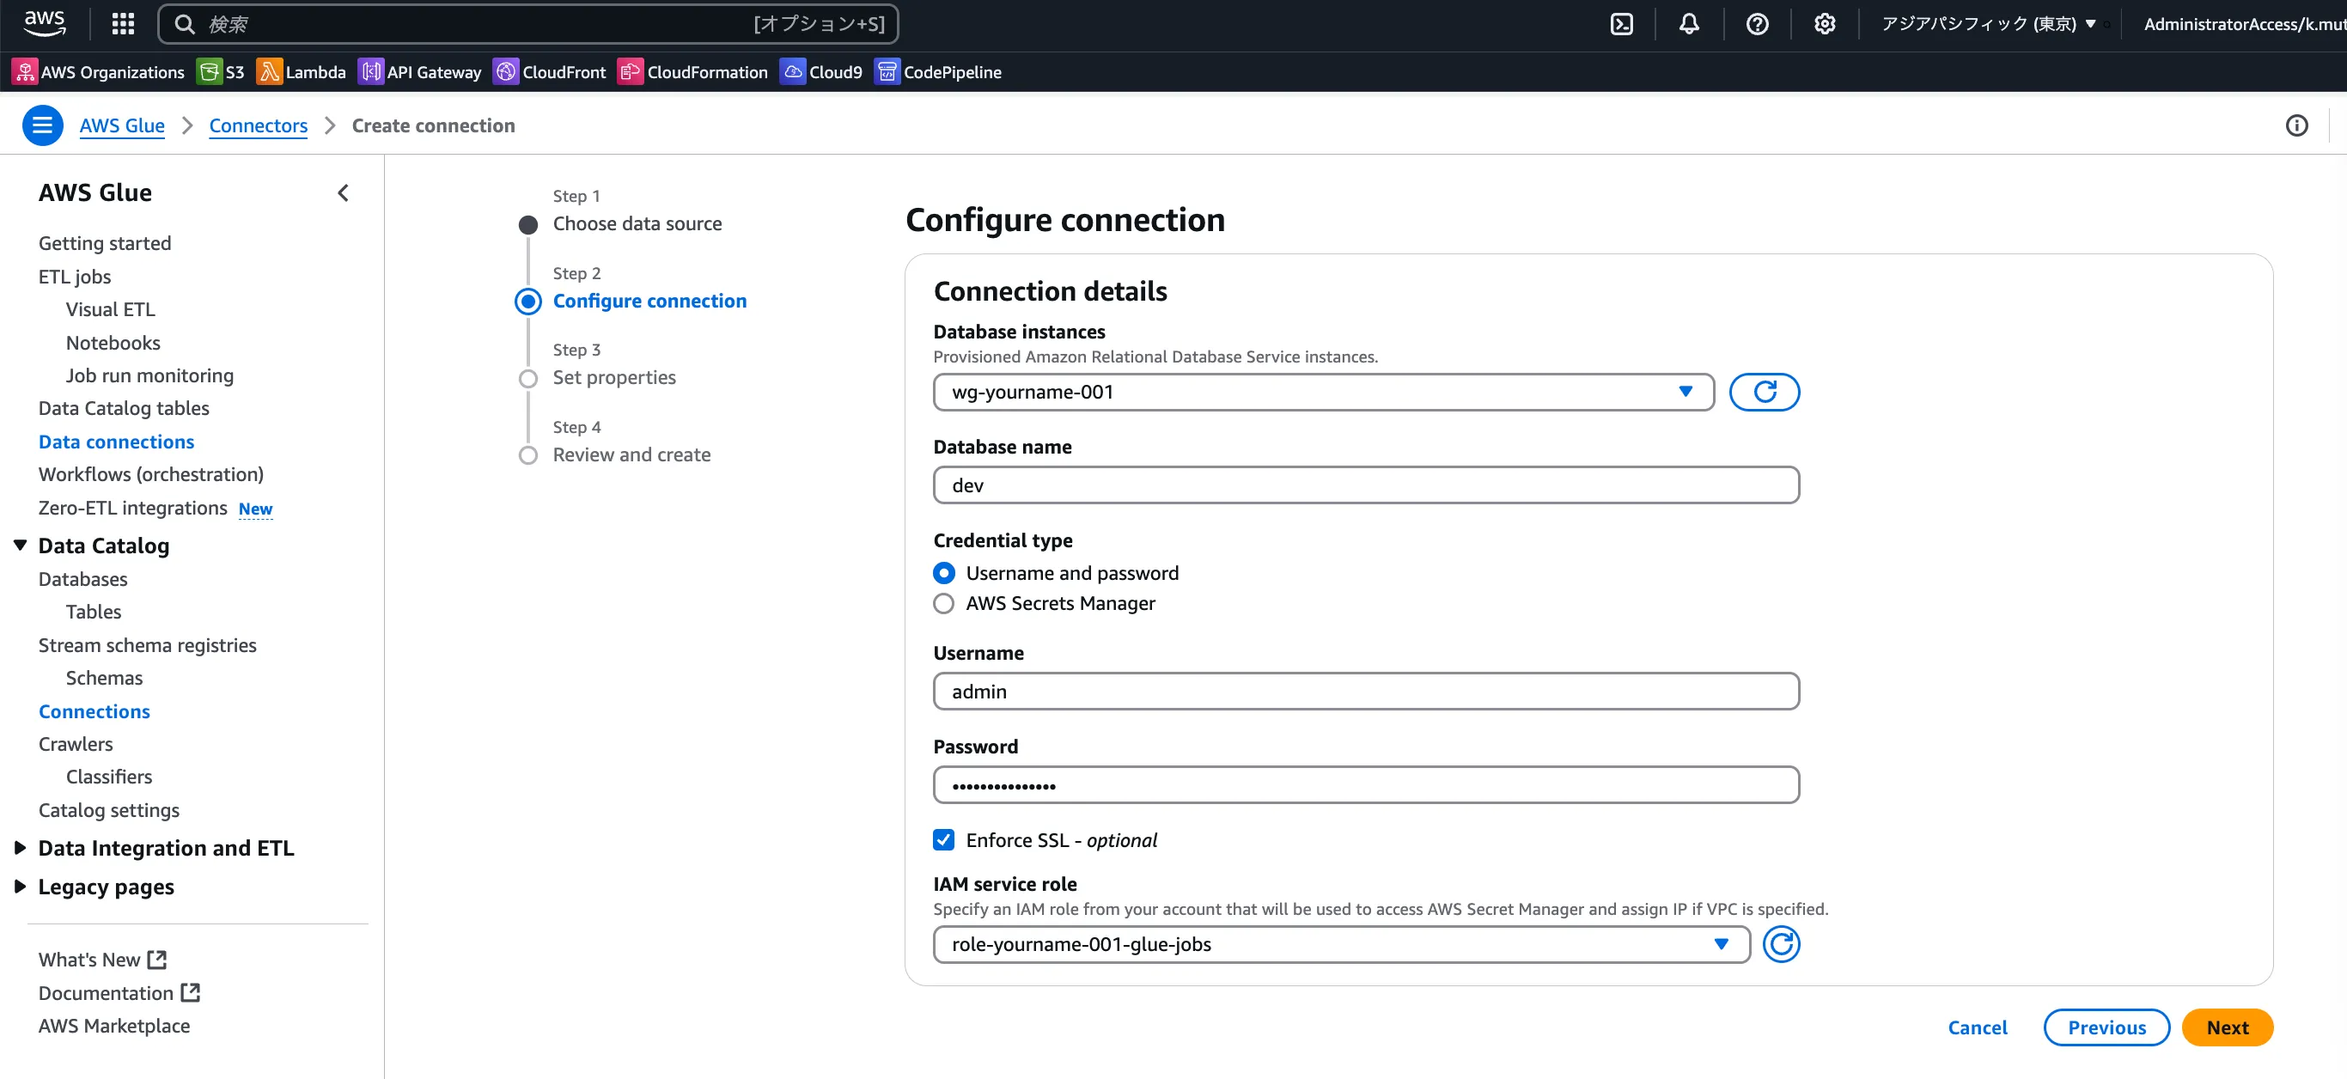Image resolution: width=2347 pixels, height=1079 pixels.
Task: Select Username and password credential type
Action: pos(944,573)
